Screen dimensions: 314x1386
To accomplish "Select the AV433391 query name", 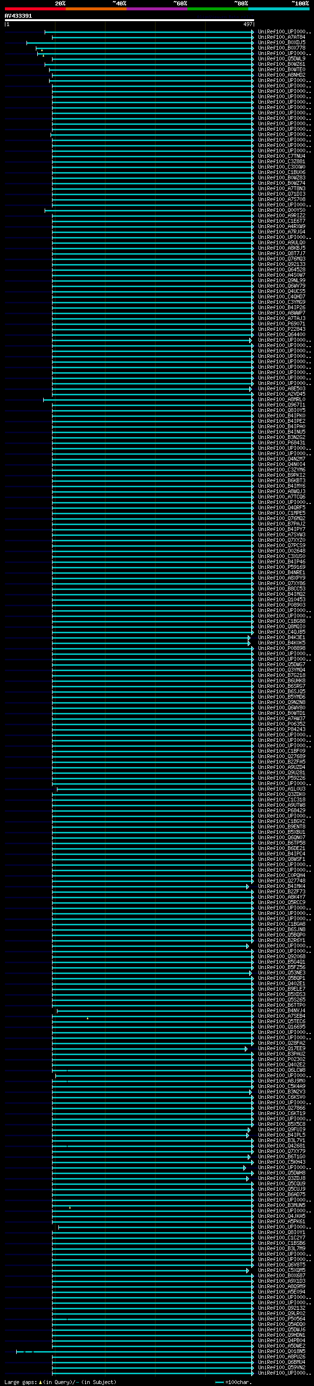I will click(x=18, y=16).
